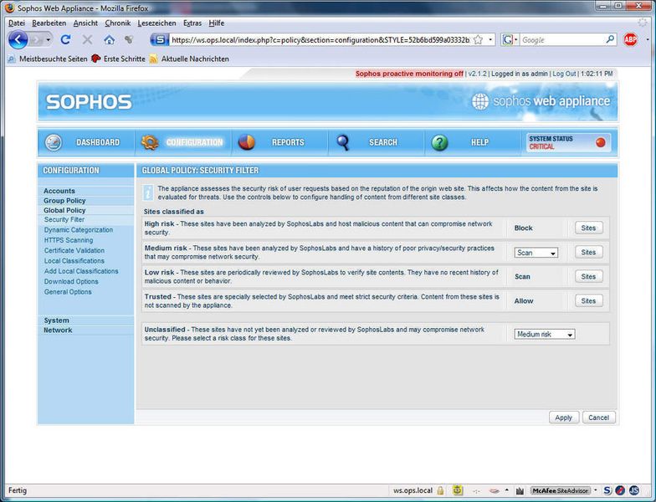Open Dynamic Categorization in sidebar
This screenshot has height=502, width=656.
coord(79,230)
